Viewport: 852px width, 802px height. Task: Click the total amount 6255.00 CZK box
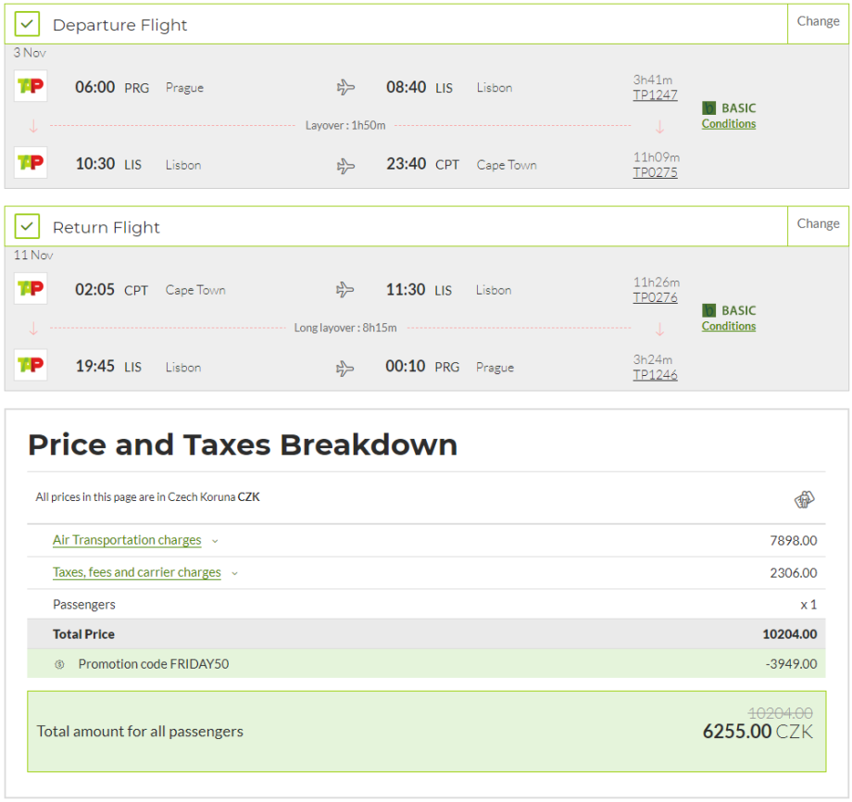pyautogui.click(x=426, y=731)
